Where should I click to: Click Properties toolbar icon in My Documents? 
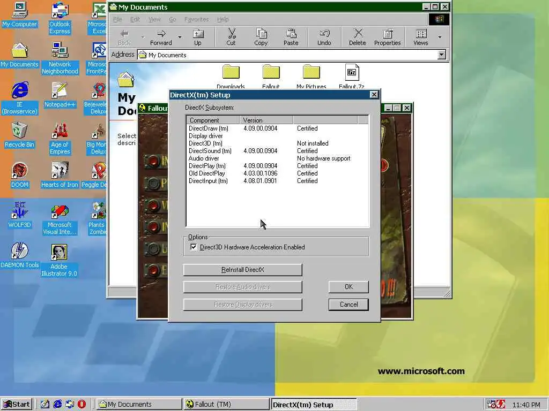387,37
